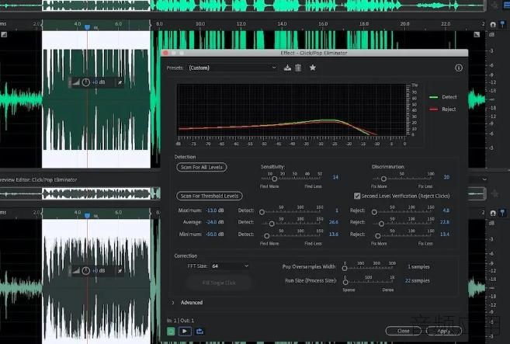Screen dimensions: 510x344
Task: Click the Maximum level -13.0 dB value
Action: [214, 210]
